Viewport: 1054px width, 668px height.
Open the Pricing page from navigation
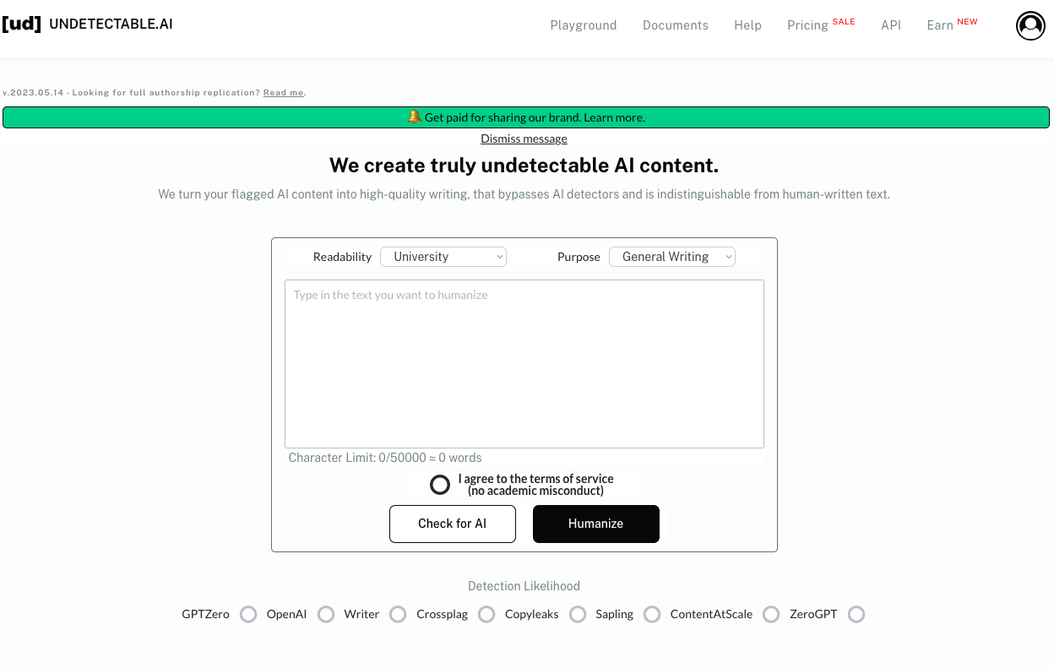point(807,25)
